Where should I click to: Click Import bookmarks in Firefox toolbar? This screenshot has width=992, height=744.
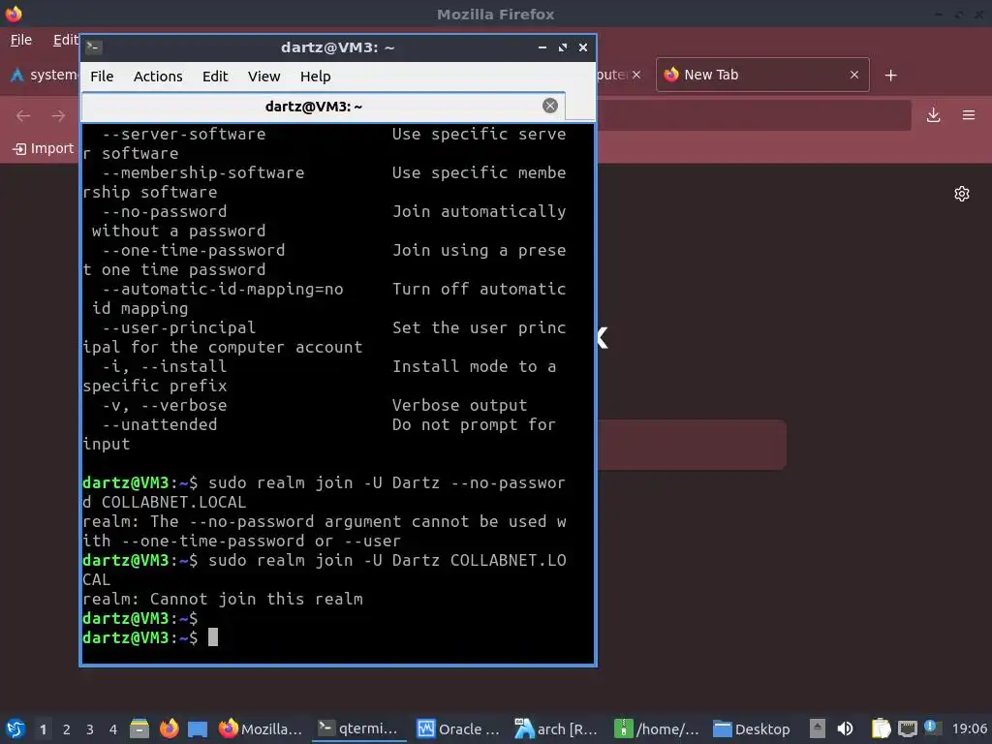pyautogui.click(x=43, y=148)
